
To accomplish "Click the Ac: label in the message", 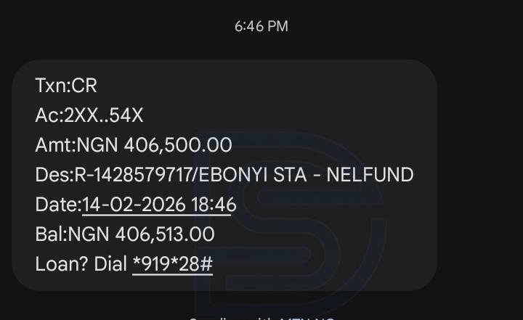I will tap(46, 115).
